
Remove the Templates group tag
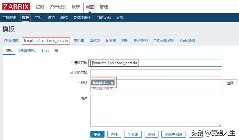click(112, 83)
